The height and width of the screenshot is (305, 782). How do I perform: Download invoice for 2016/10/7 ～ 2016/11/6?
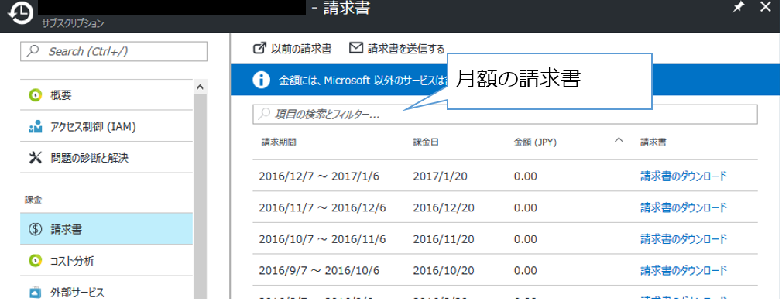(684, 238)
